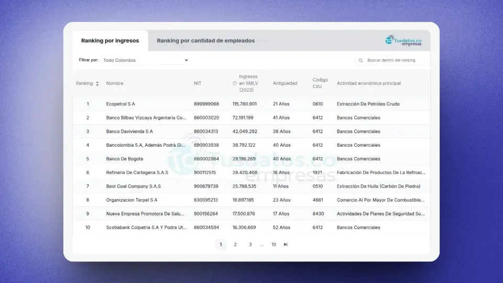Click the Buscar dentro del ranking field

393,60
